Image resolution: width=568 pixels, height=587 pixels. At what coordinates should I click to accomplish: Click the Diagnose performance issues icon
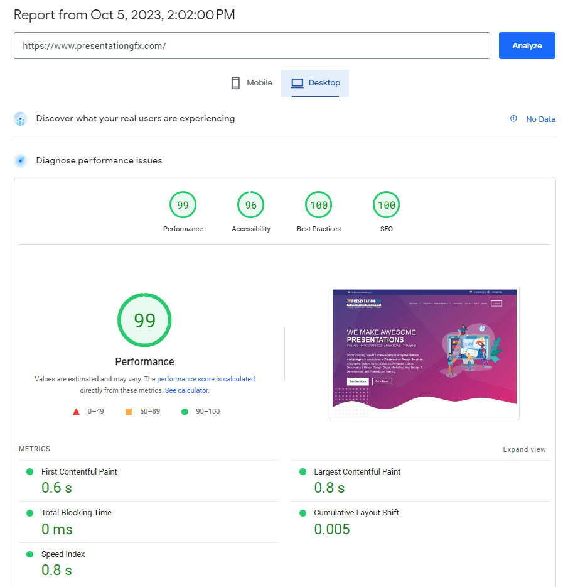[21, 161]
